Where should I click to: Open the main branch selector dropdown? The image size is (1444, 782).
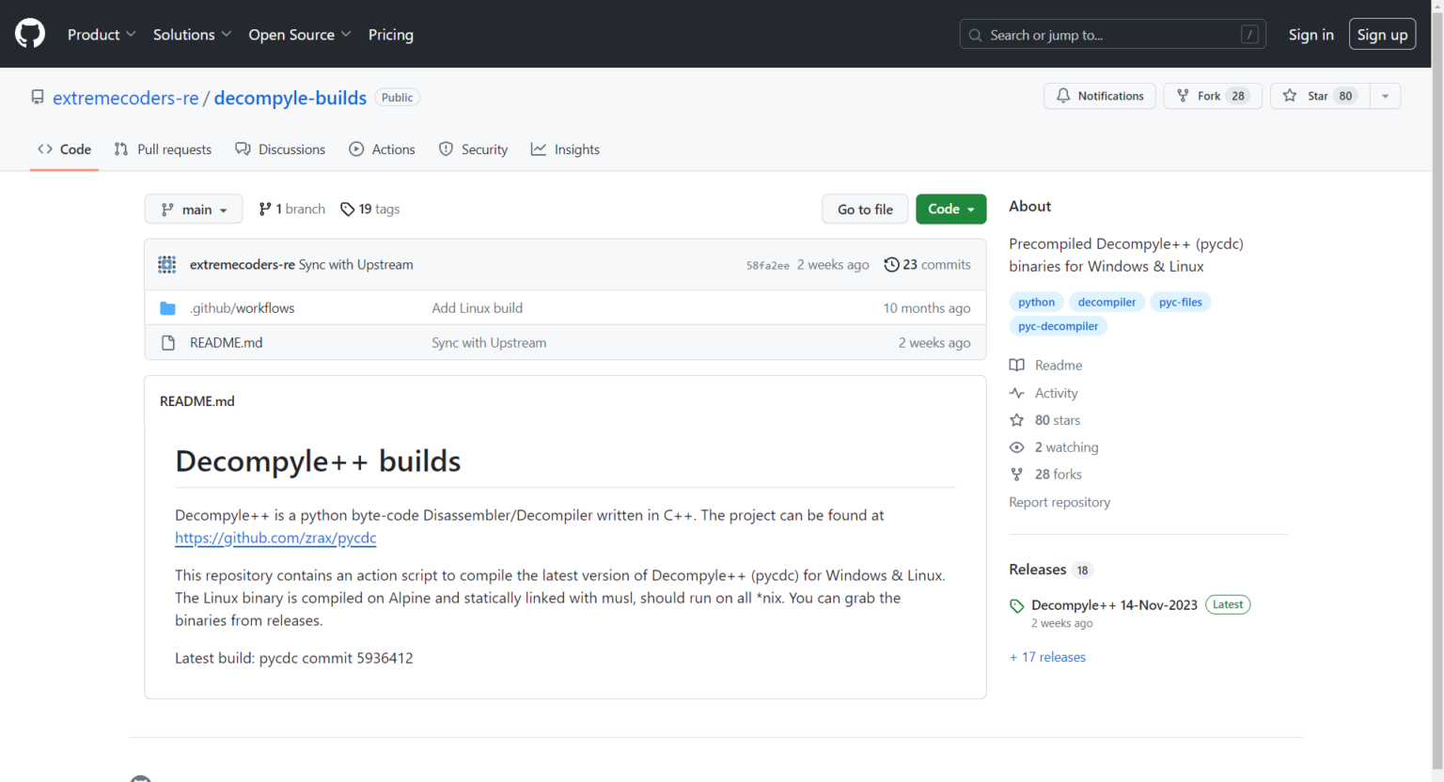point(193,209)
